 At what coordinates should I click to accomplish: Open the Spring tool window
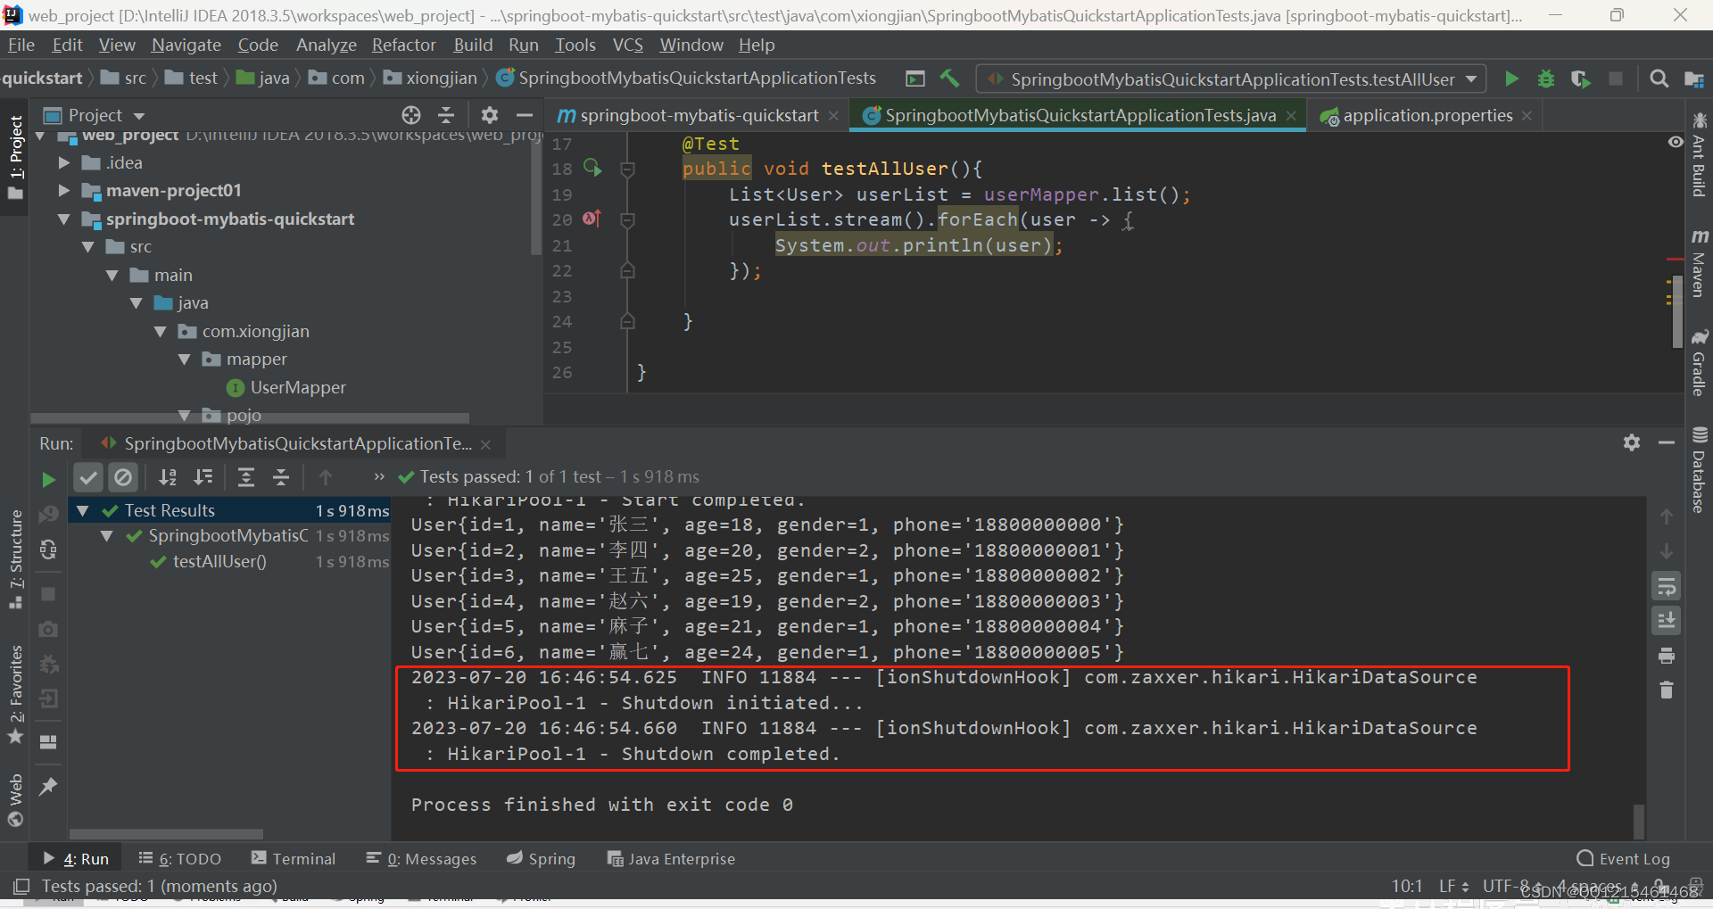[x=541, y=858]
